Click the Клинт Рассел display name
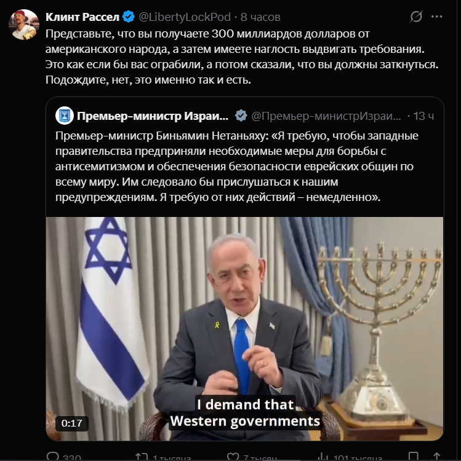The width and height of the screenshot is (461, 461). pyautogui.click(x=82, y=17)
